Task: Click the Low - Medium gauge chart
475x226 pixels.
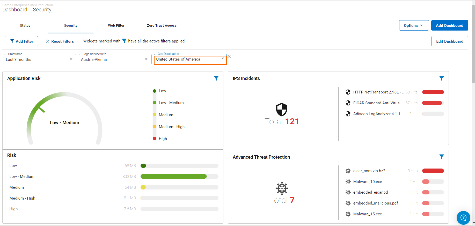Action: (x=64, y=118)
